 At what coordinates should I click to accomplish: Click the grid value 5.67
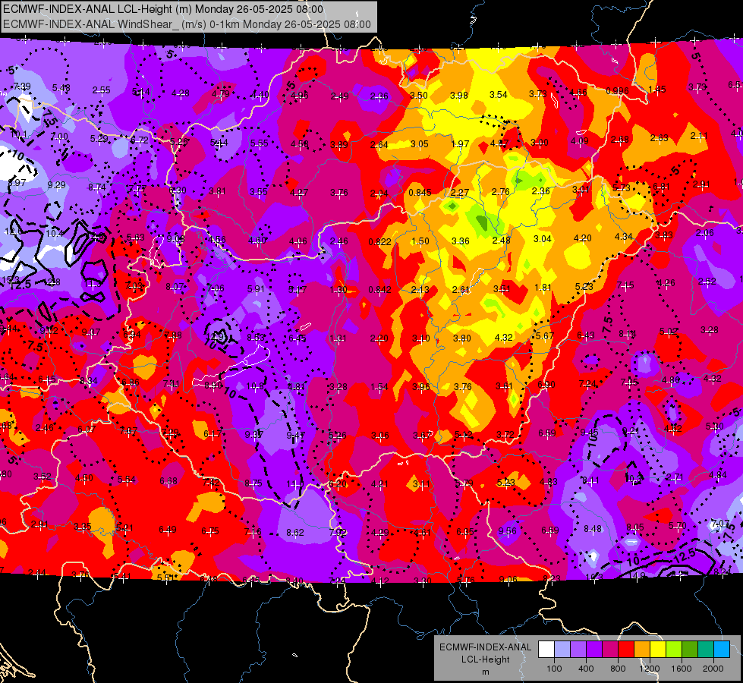pos(544,336)
